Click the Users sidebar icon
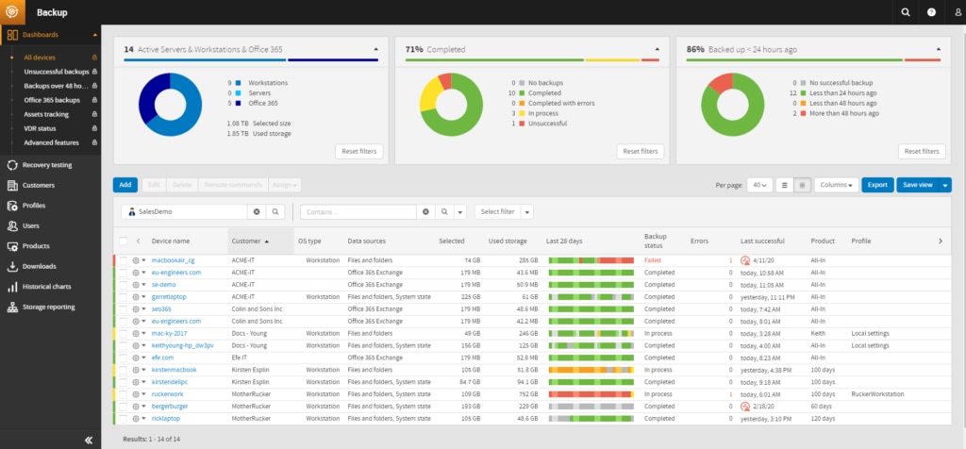Viewport: 966px width, 449px height. 11,226
